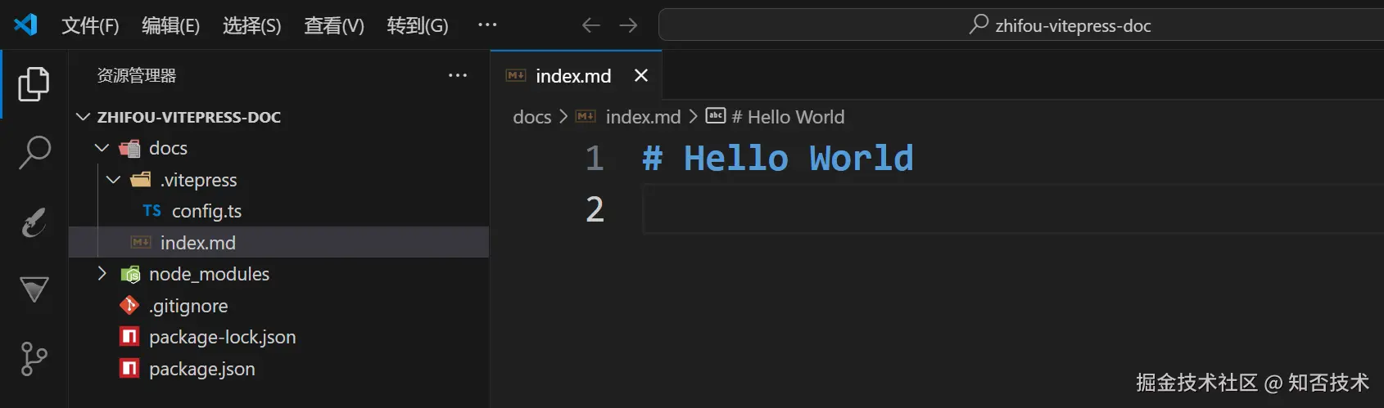Open config.ts in the file tree
1384x408 pixels.
[206, 211]
